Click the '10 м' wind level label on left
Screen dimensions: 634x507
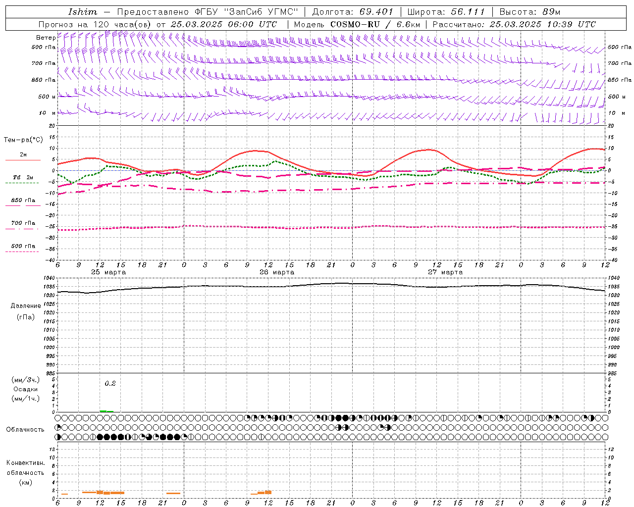[x=48, y=113]
